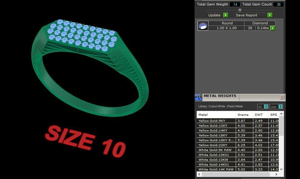This screenshot has width=300, height=179.
Task: Click the left arrow of horizontal scrollbar
Action: click(199, 174)
